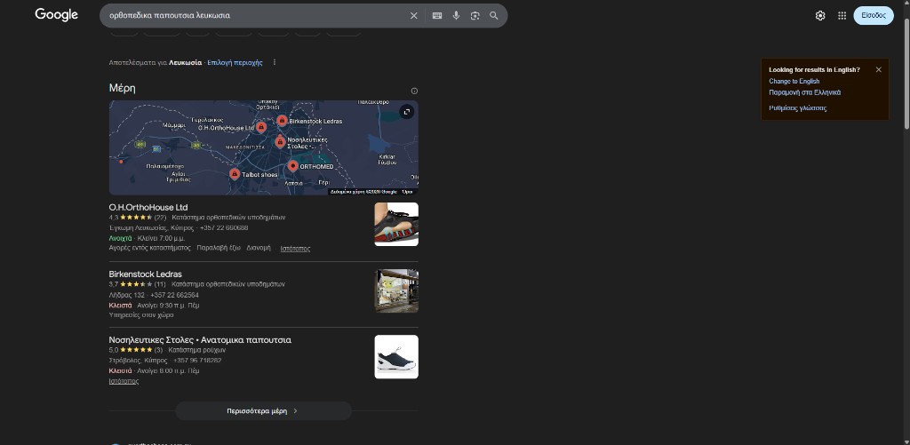Viewport: 910px width, 445px height.
Task: Click info icon beside Μέρη heading
Action: pos(414,91)
